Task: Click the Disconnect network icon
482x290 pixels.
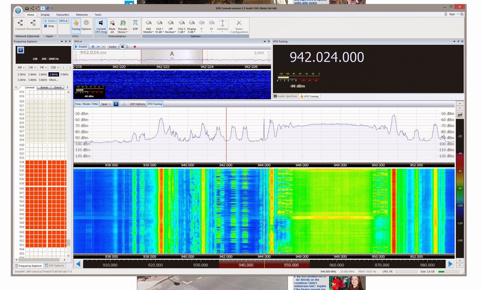Action: point(33,23)
